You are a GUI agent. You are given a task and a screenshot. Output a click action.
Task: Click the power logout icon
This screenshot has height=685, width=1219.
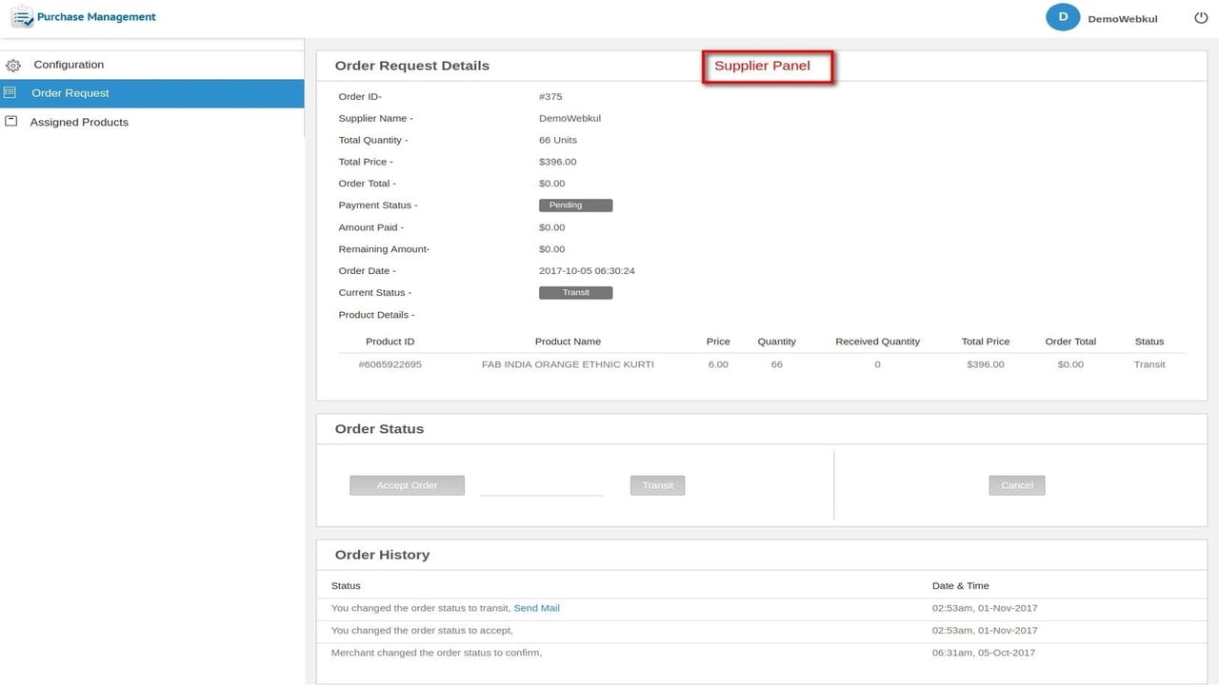pyautogui.click(x=1201, y=18)
